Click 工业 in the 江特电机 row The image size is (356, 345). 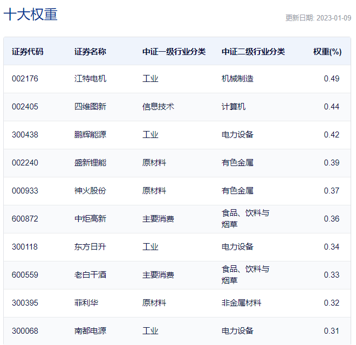coord(150,79)
